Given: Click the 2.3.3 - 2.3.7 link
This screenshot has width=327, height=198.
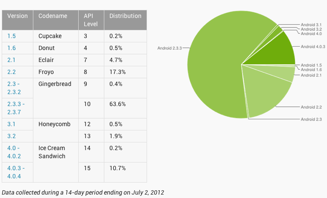Looking at the screenshot, I should 16,108.
